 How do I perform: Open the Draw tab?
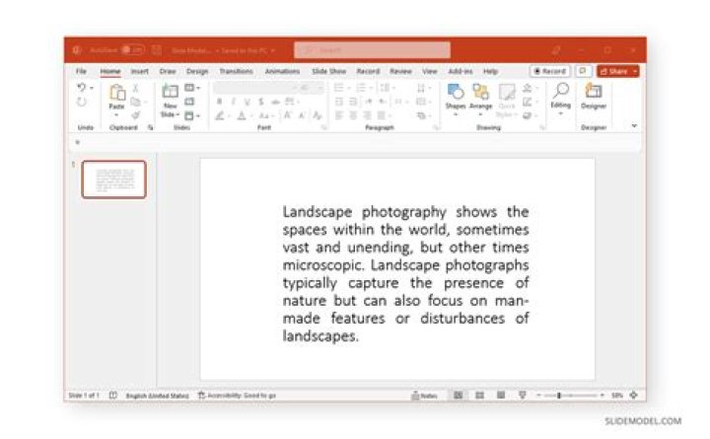pyautogui.click(x=168, y=72)
